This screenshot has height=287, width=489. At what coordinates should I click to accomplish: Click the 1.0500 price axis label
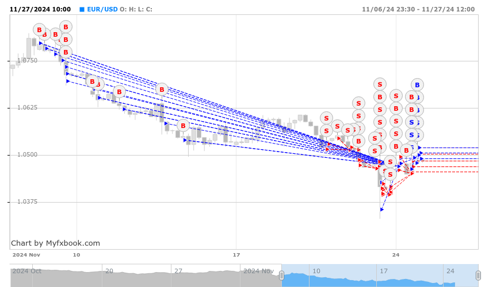(27, 155)
